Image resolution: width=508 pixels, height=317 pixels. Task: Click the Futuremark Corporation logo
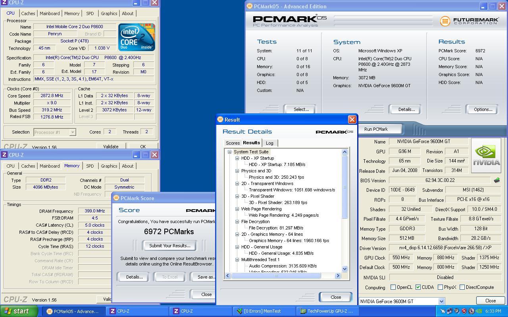pos(469,21)
